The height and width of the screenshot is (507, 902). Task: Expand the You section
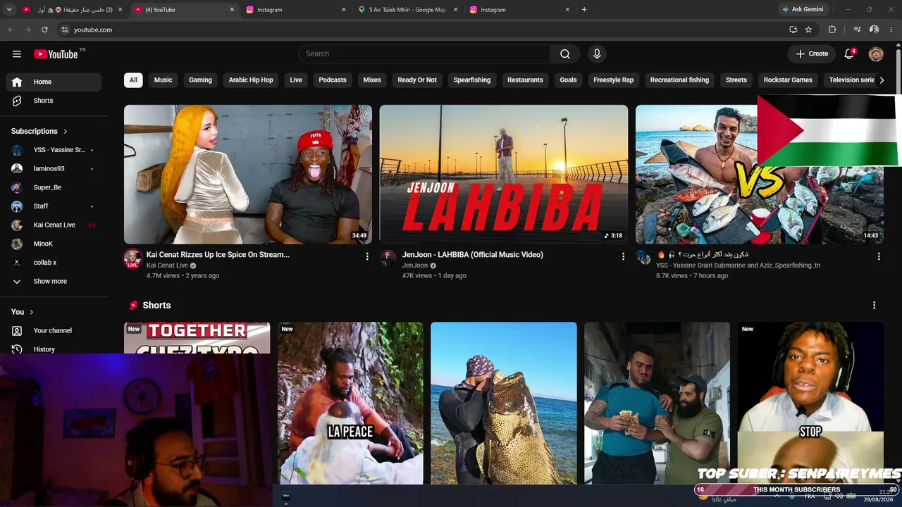click(23, 312)
